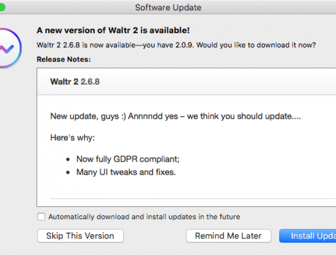Click the 'New update, guys' paragraph
This screenshot has height=255, width=336.
[x=175, y=117]
